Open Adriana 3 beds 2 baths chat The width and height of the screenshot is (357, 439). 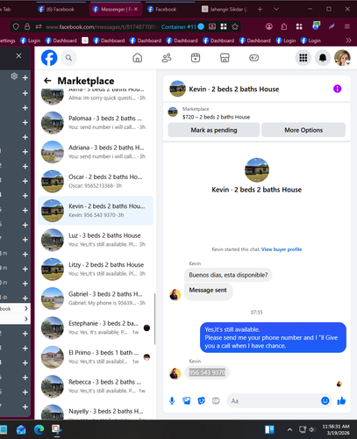[96, 152]
